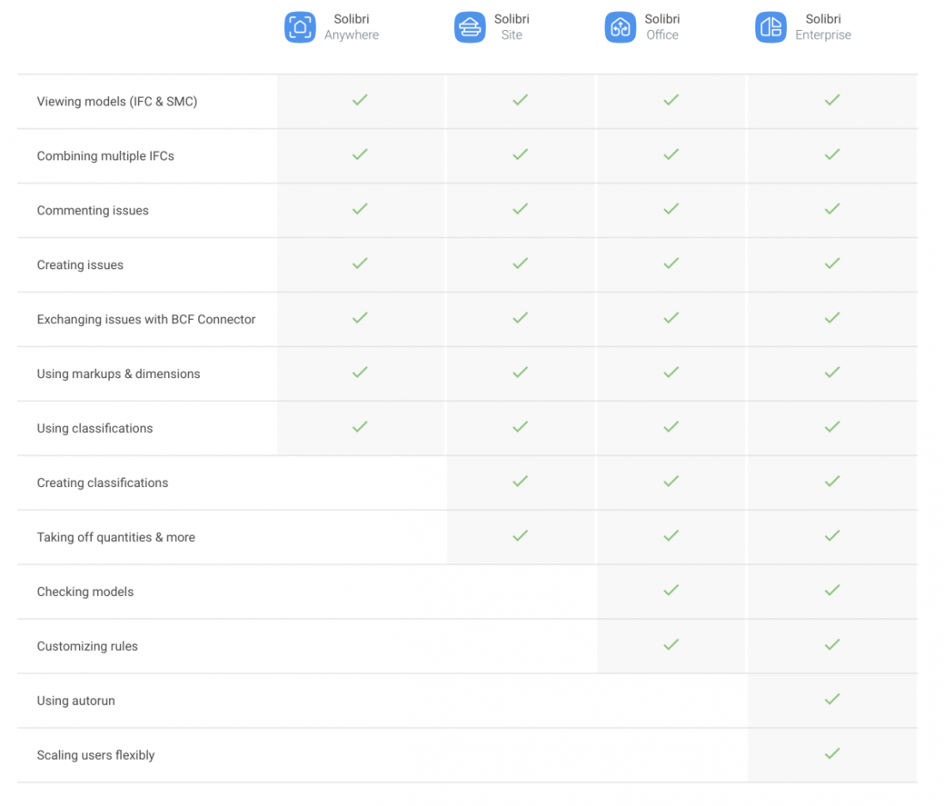Screen dimensions: 944x806
Task: Click Office checkmark for Customizing rules
Action: (x=671, y=645)
